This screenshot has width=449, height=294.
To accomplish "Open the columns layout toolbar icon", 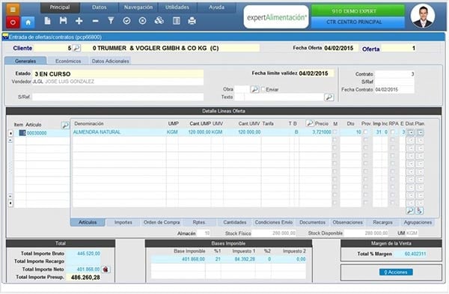I will (177, 21).
